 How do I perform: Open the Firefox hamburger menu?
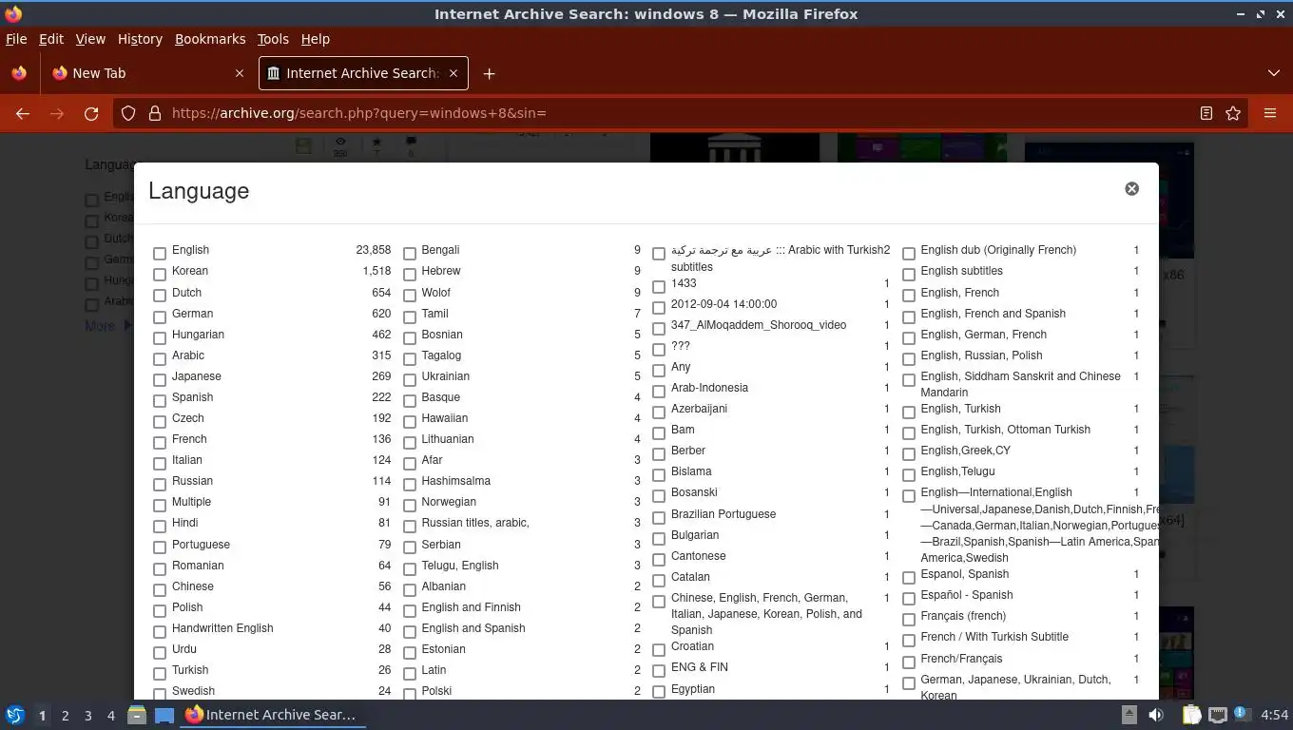point(1270,113)
